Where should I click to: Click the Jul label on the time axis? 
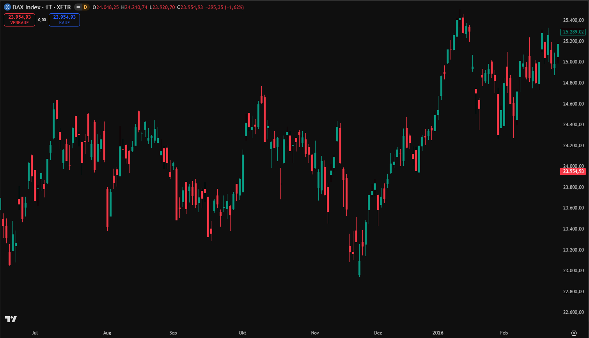coord(35,333)
